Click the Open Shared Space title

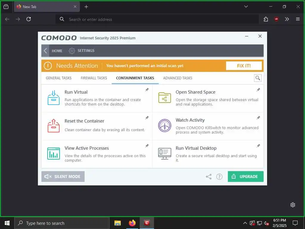(x=195, y=92)
